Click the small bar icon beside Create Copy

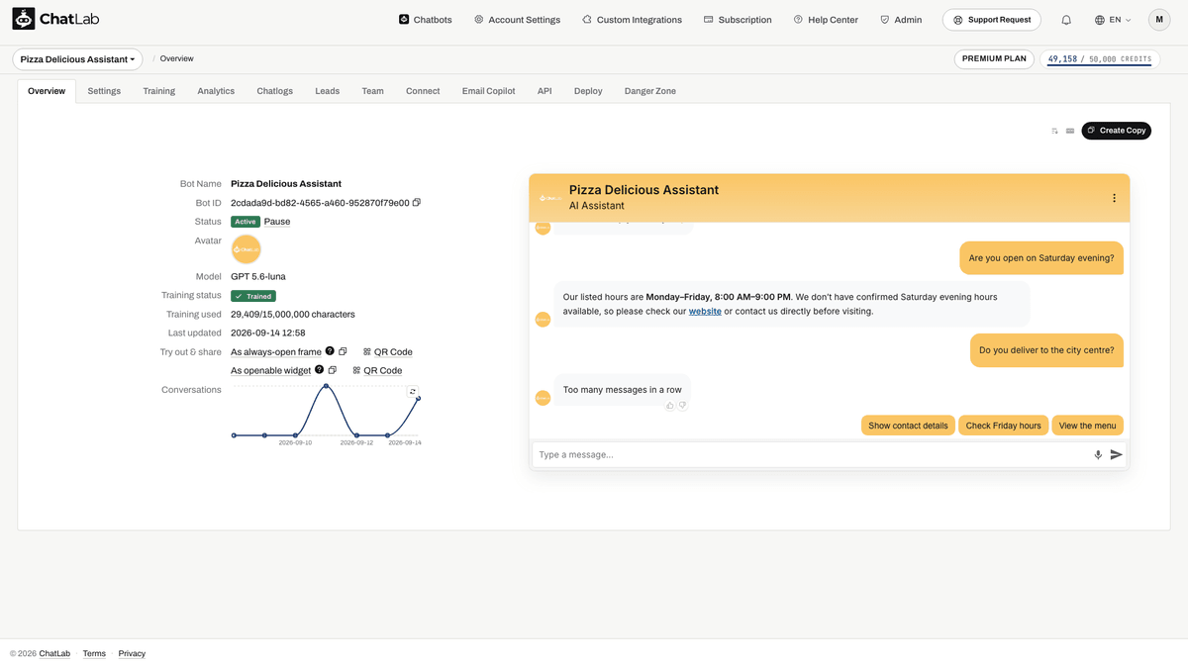click(x=1070, y=131)
